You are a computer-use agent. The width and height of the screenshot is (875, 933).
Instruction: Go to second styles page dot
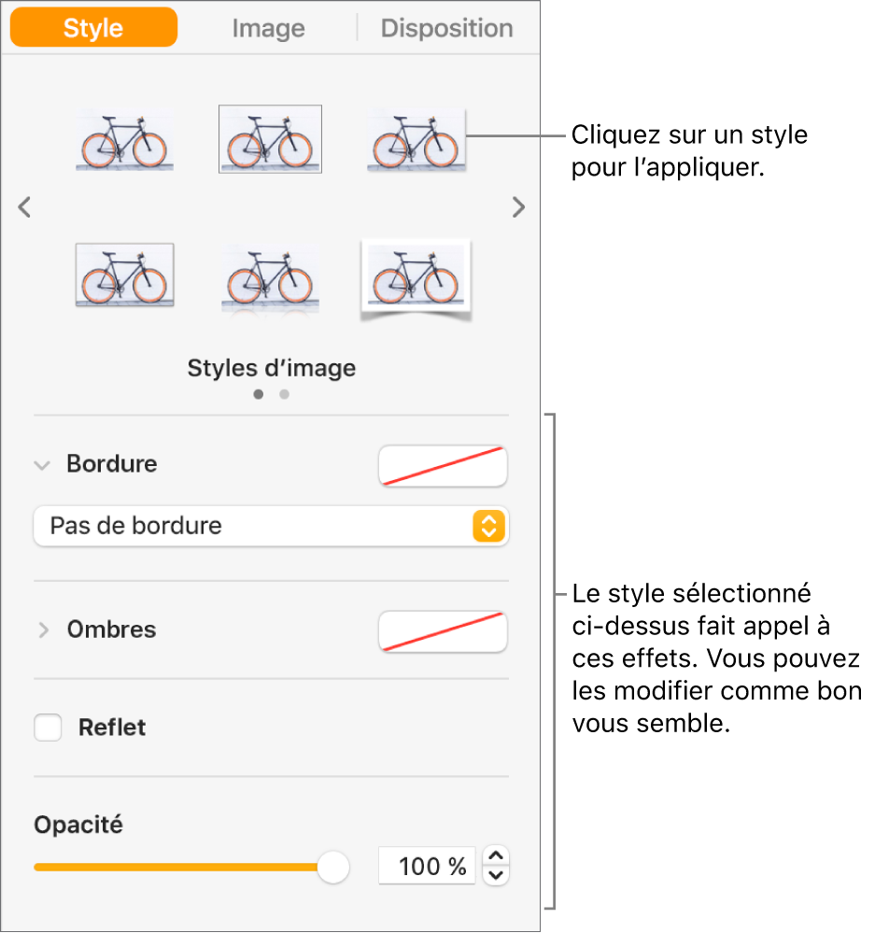(285, 394)
